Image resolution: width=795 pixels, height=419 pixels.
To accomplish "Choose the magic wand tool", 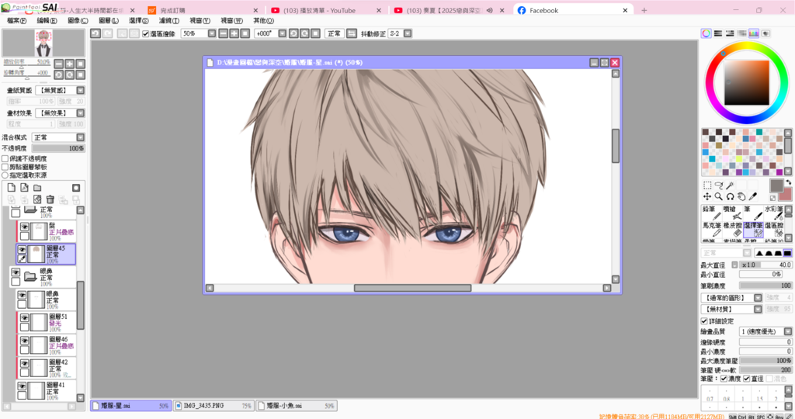I will (731, 185).
